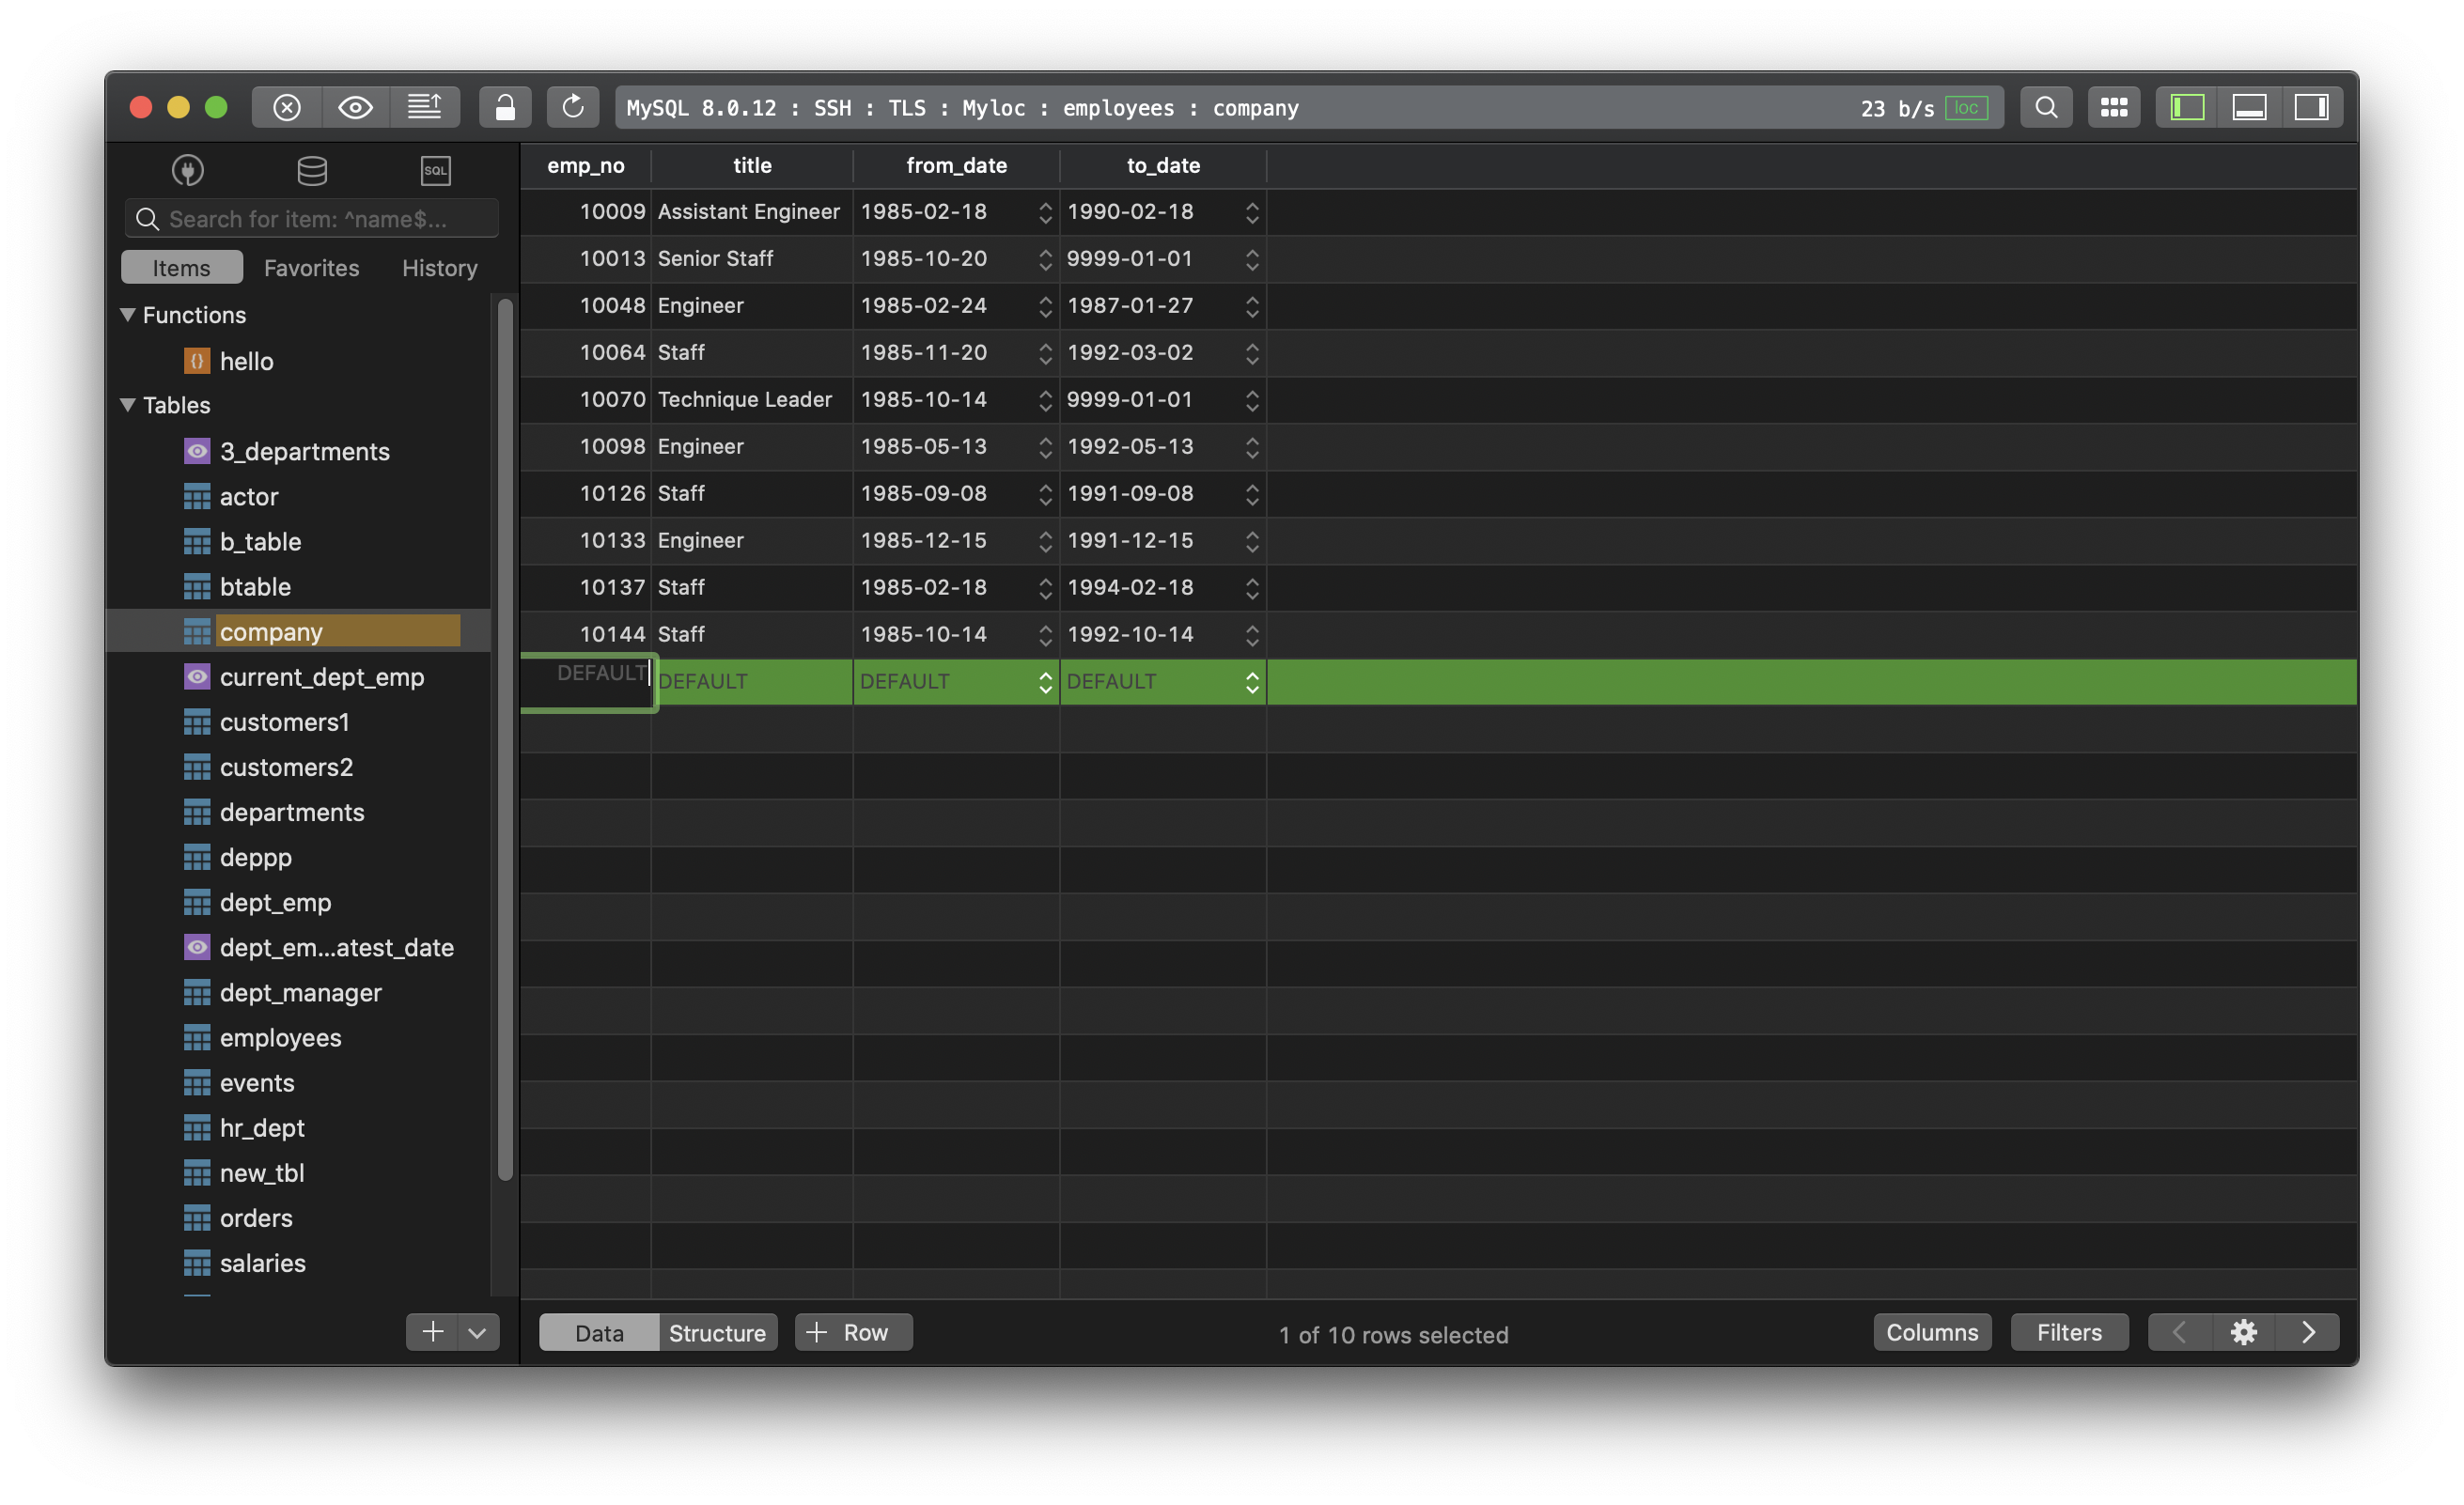Click the console log toolbar icon

pyautogui.click(x=425, y=107)
